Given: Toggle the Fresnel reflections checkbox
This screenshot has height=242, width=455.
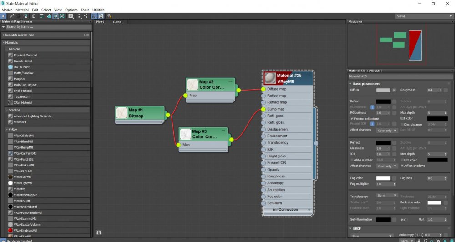Looking at the screenshot, I should point(352,118).
